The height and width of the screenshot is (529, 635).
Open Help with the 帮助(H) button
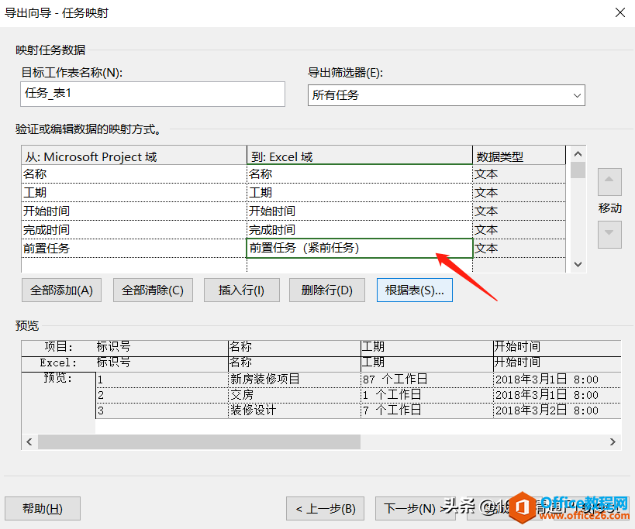43,509
